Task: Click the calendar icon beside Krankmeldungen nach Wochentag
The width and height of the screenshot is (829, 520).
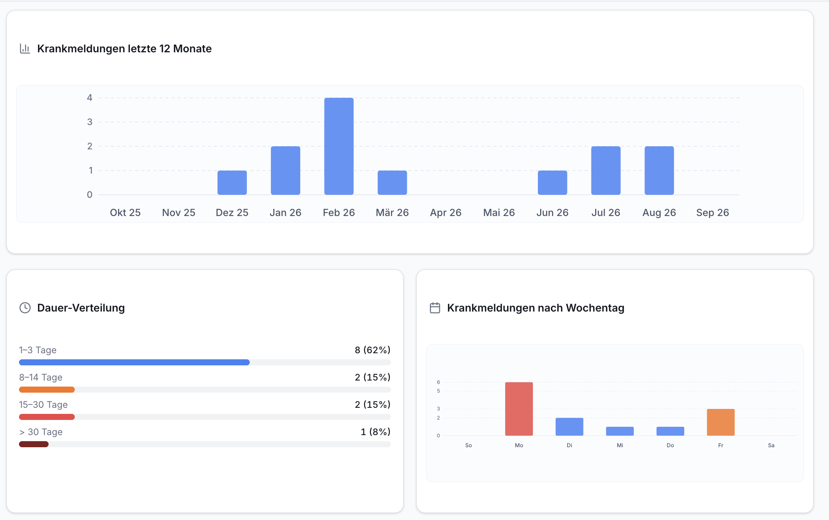Action: coord(435,308)
